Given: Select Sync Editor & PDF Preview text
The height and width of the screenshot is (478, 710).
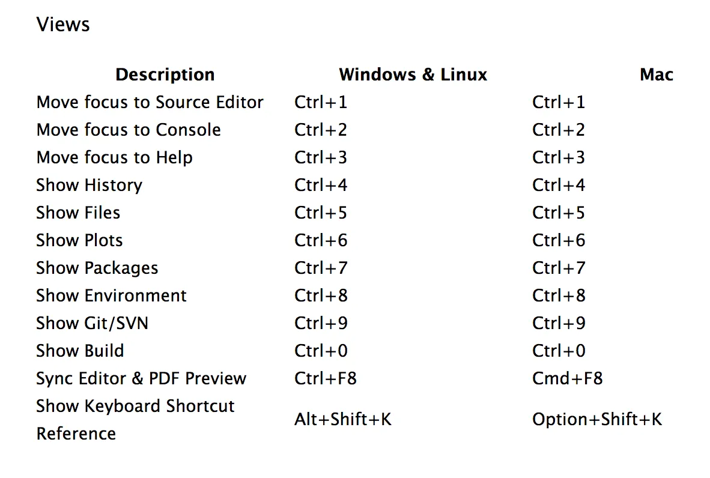Looking at the screenshot, I should click(x=141, y=378).
